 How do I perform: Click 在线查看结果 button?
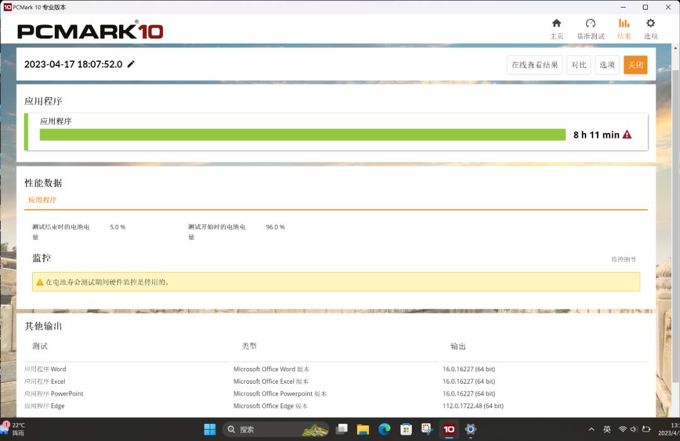535,65
